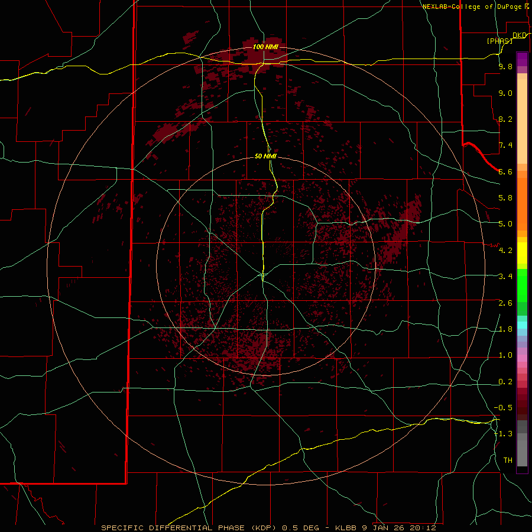Pick the cyan swatch in the color bar
Screen dimensions: 532x532
tap(522, 325)
